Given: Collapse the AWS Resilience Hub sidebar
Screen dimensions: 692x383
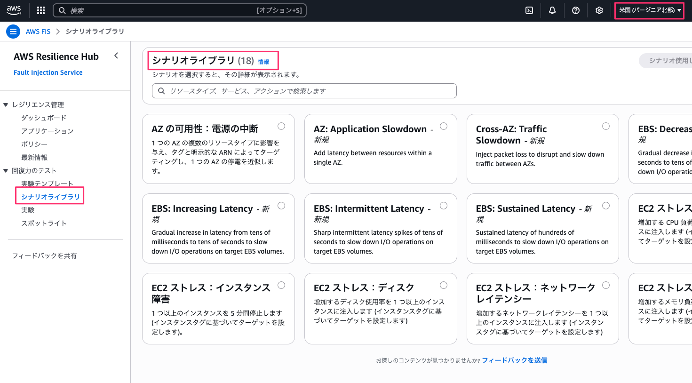Looking at the screenshot, I should click(116, 56).
